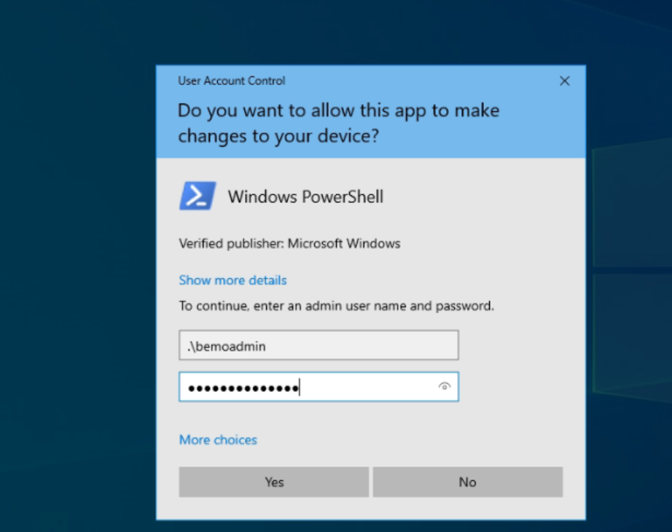672x532 pixels.
Task: Select the Windows PowerShell app name text
Action: tap(305, 197)
